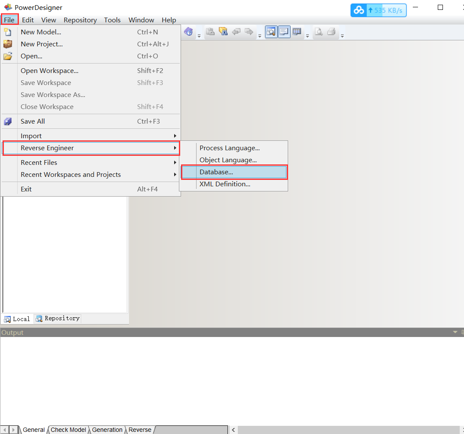Switch to the Check Model output tab
464x434 pixels.
[x=68, y=429]
